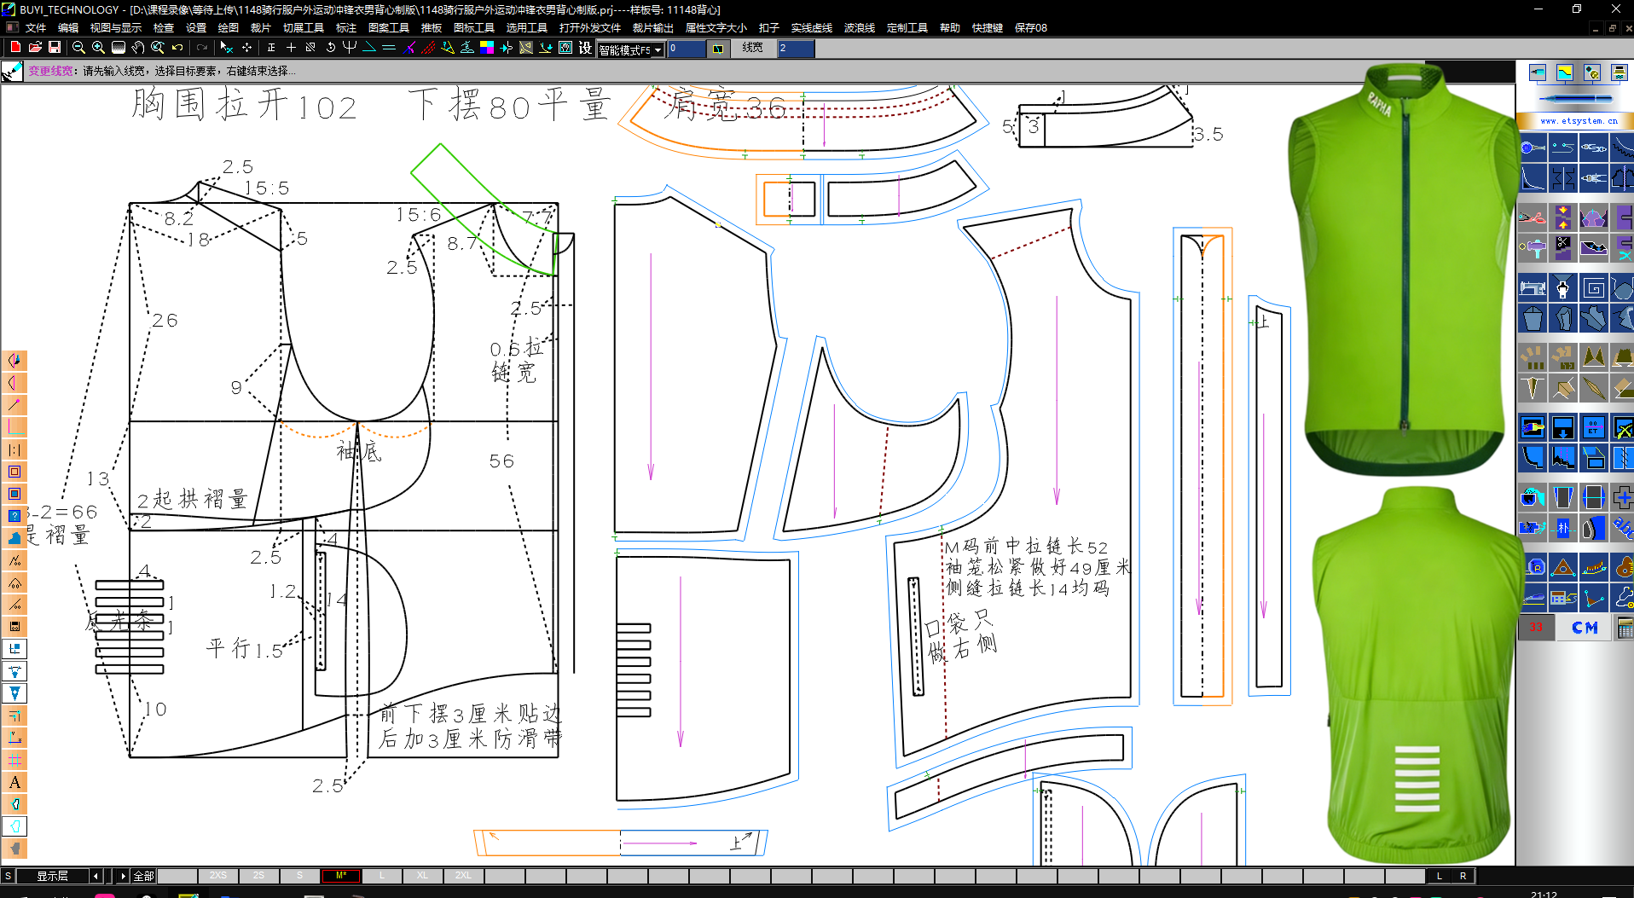
Task: Open the calculator icon beside CM
Action: point(1625,629)
